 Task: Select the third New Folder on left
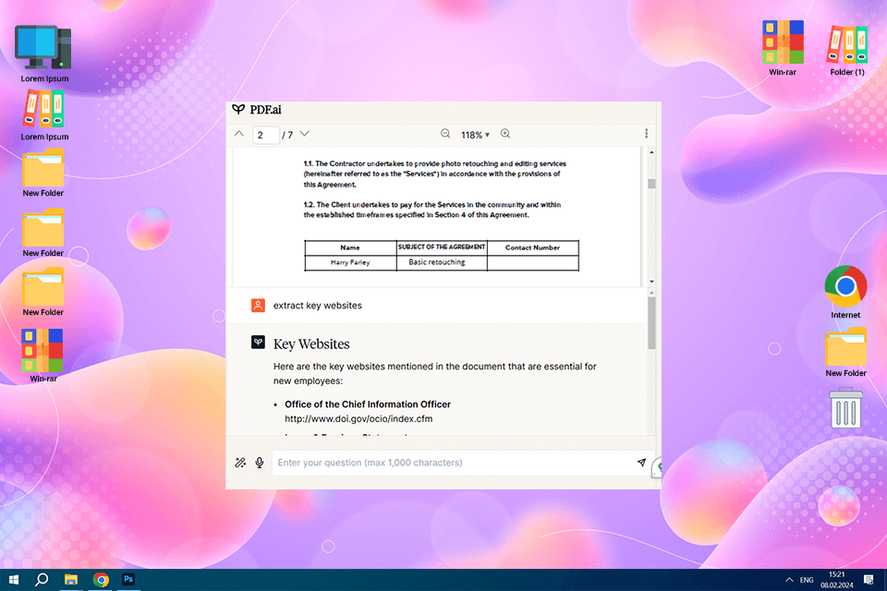click(43, 292)
